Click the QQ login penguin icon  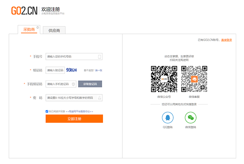[x=167, y=117]
